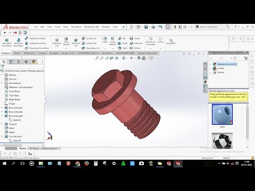
Task: Open the Insert menu
Action: 57,27
